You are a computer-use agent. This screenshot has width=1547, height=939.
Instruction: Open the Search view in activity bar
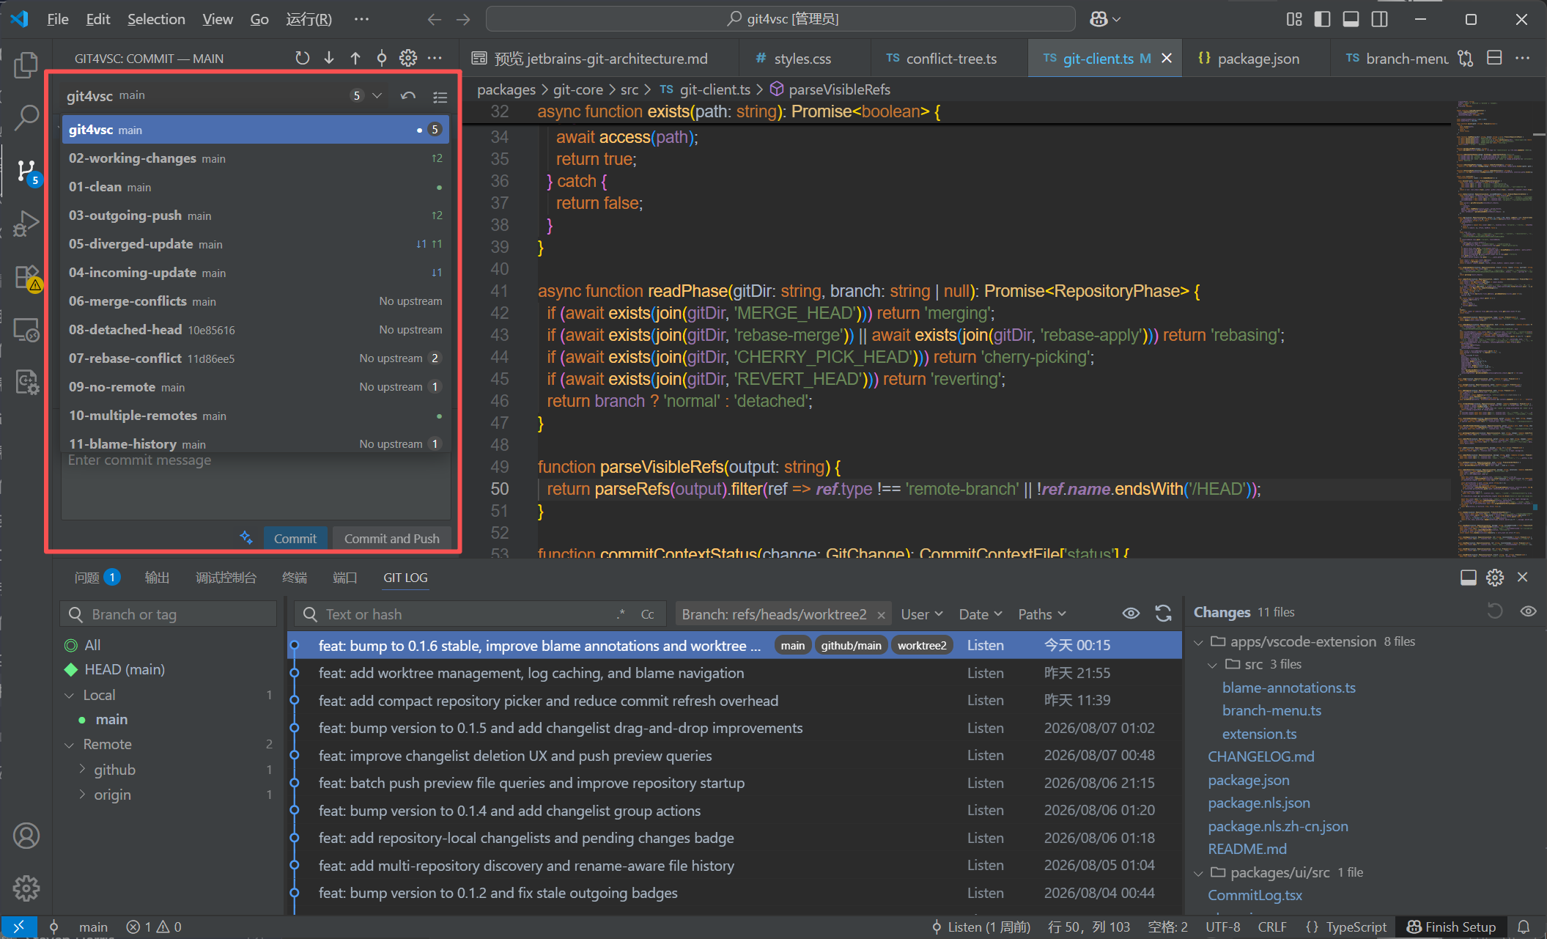[x=26, y=117]
